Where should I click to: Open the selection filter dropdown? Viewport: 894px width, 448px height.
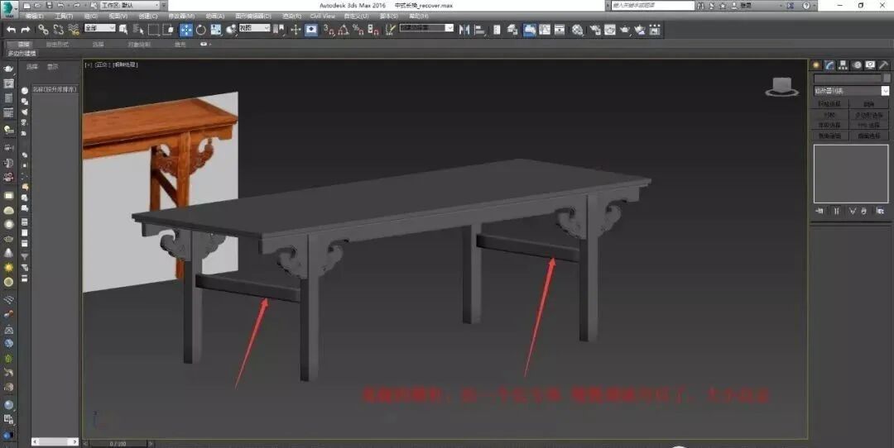pos(100,28)
